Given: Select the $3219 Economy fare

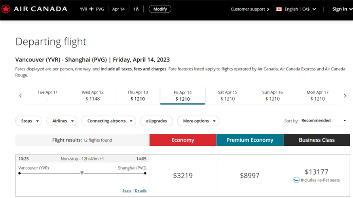Looking at the screenshot, I should 183,175.
